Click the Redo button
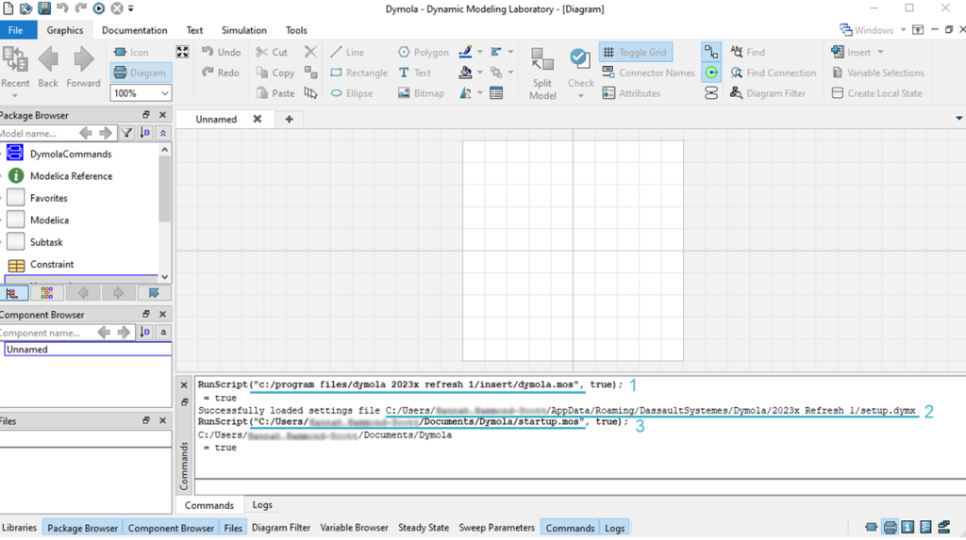 pyautogui.click(x=221, y=73)
